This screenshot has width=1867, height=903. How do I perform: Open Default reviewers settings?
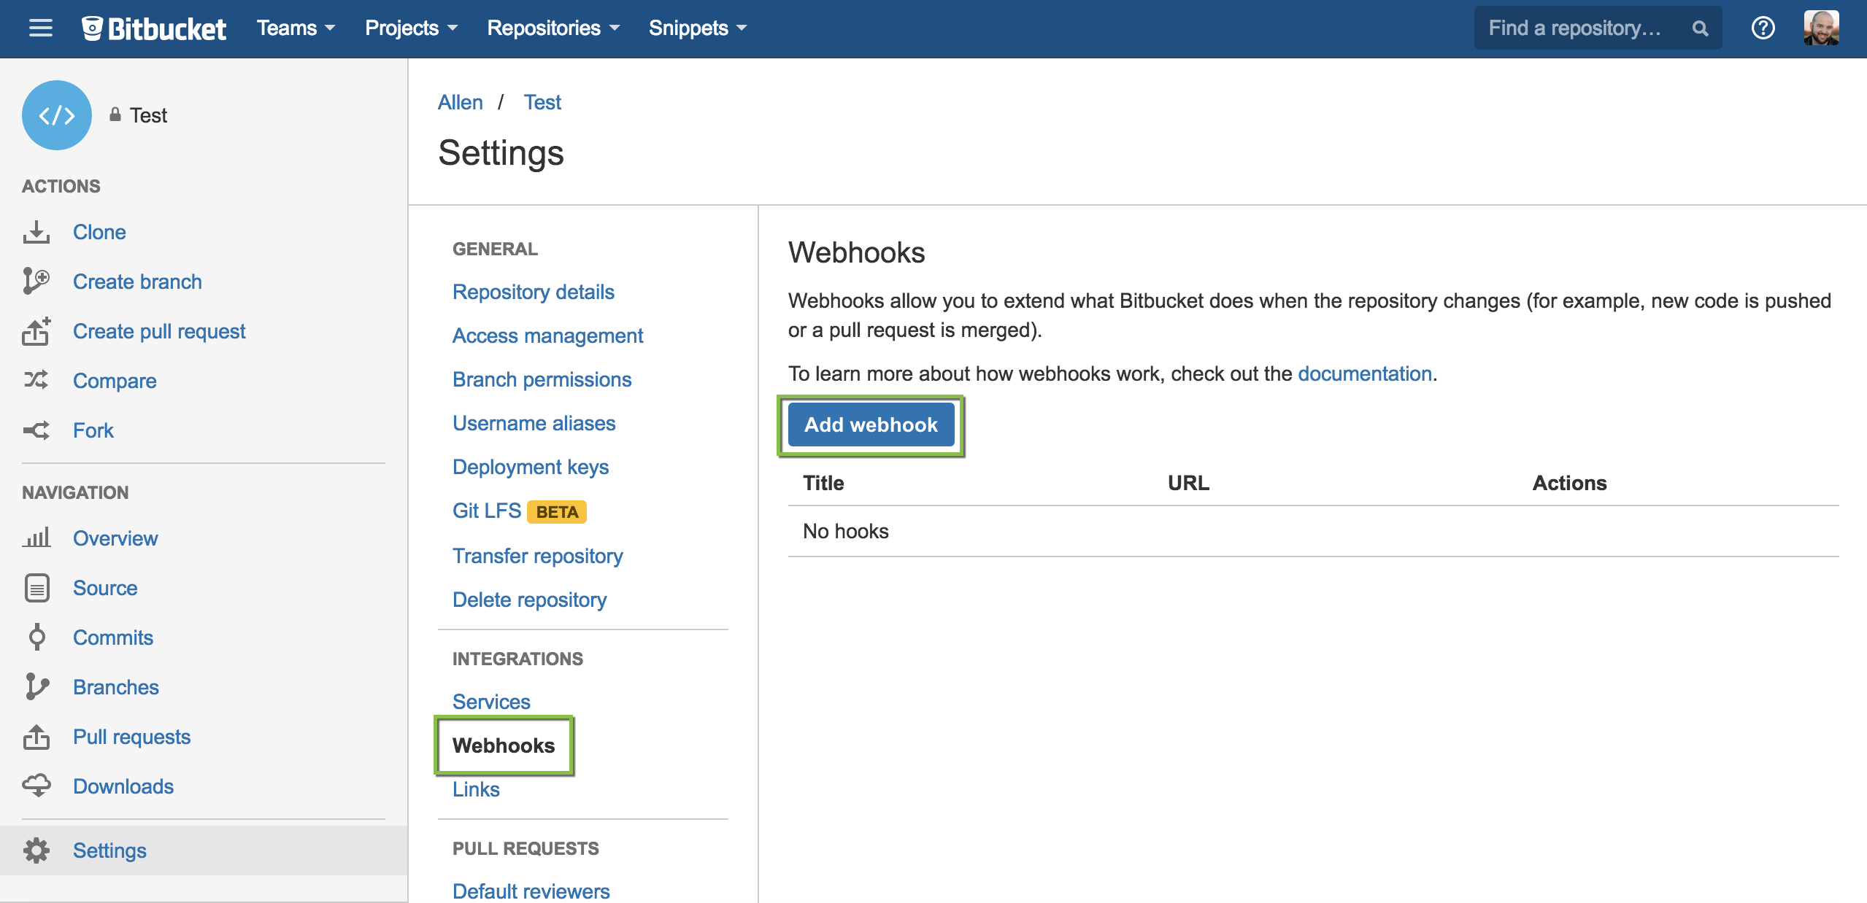tap(531, 891)
